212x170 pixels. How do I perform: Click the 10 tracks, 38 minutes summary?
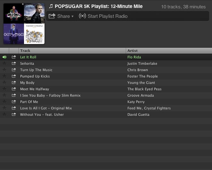[x=183, y=7]
